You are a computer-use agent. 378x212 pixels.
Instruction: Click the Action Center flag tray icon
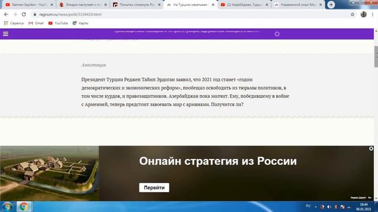343,207
